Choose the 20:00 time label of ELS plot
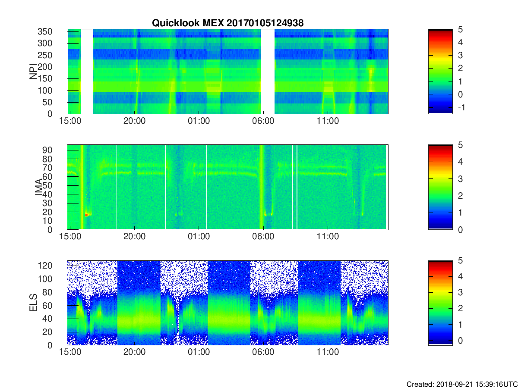This screenshot has width=518, height=388. coord(135,352)
